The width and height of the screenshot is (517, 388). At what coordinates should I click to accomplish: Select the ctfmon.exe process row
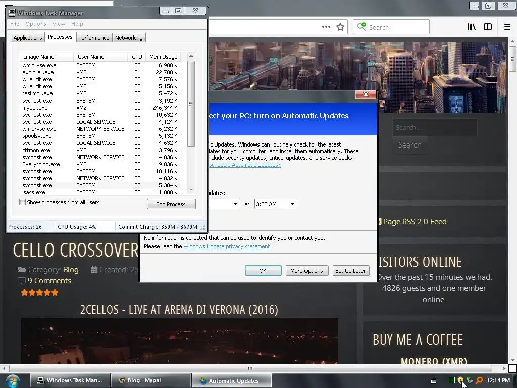(x=100, y=150)
